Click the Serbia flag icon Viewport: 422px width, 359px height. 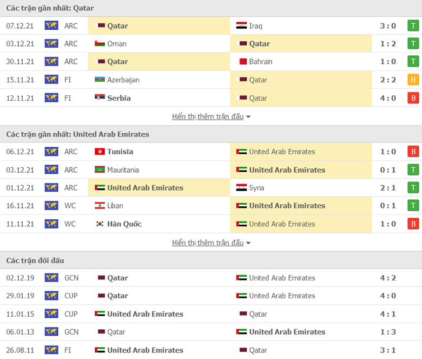pos(100,97)
